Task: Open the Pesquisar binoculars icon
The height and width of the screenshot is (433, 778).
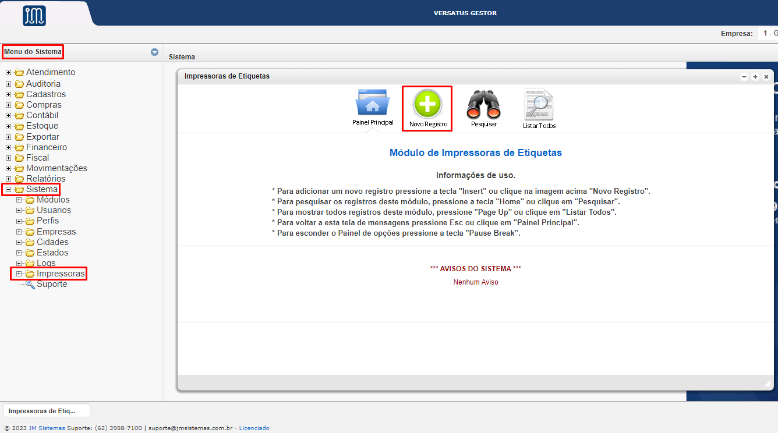Action: click(483, 105)
